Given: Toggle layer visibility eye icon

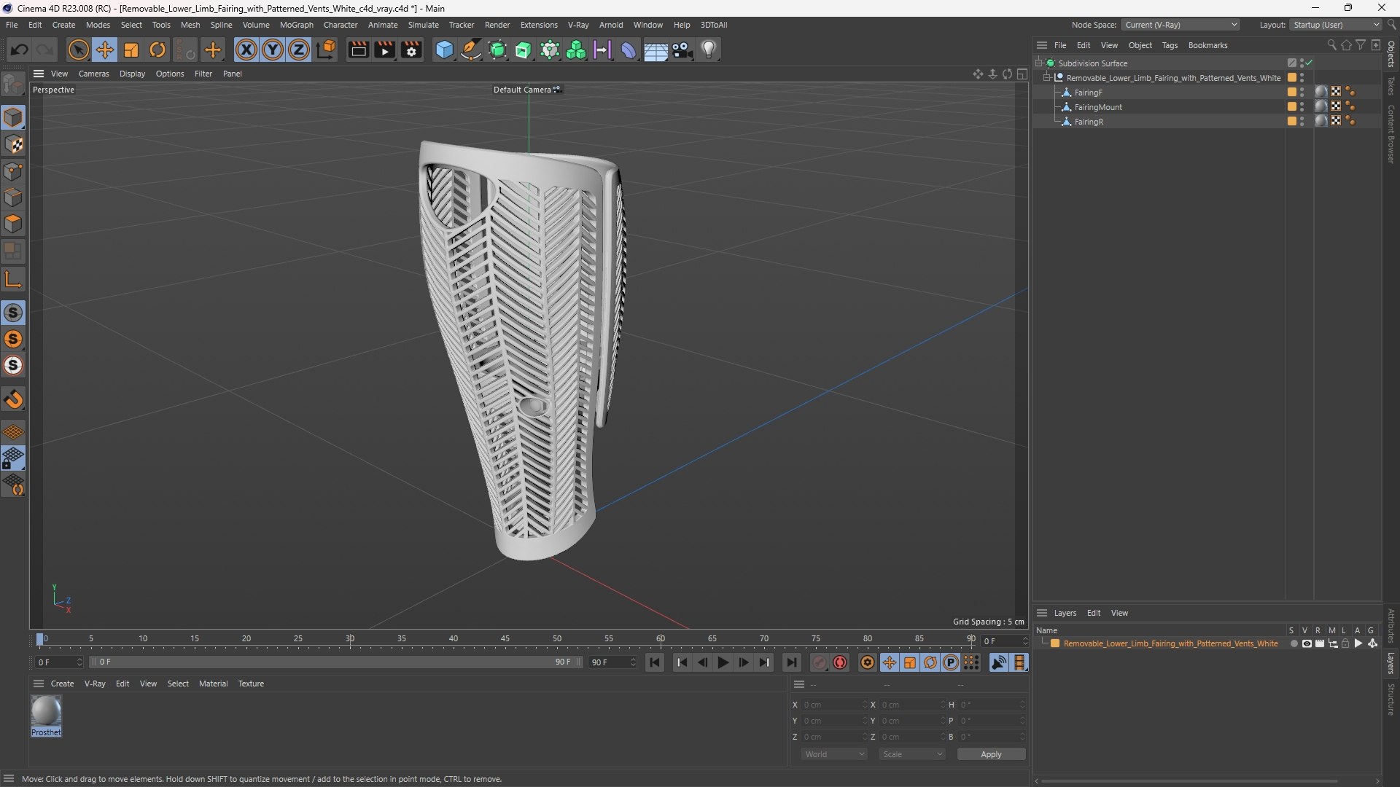Looking at the screenshot, I should coord(1307,643).
